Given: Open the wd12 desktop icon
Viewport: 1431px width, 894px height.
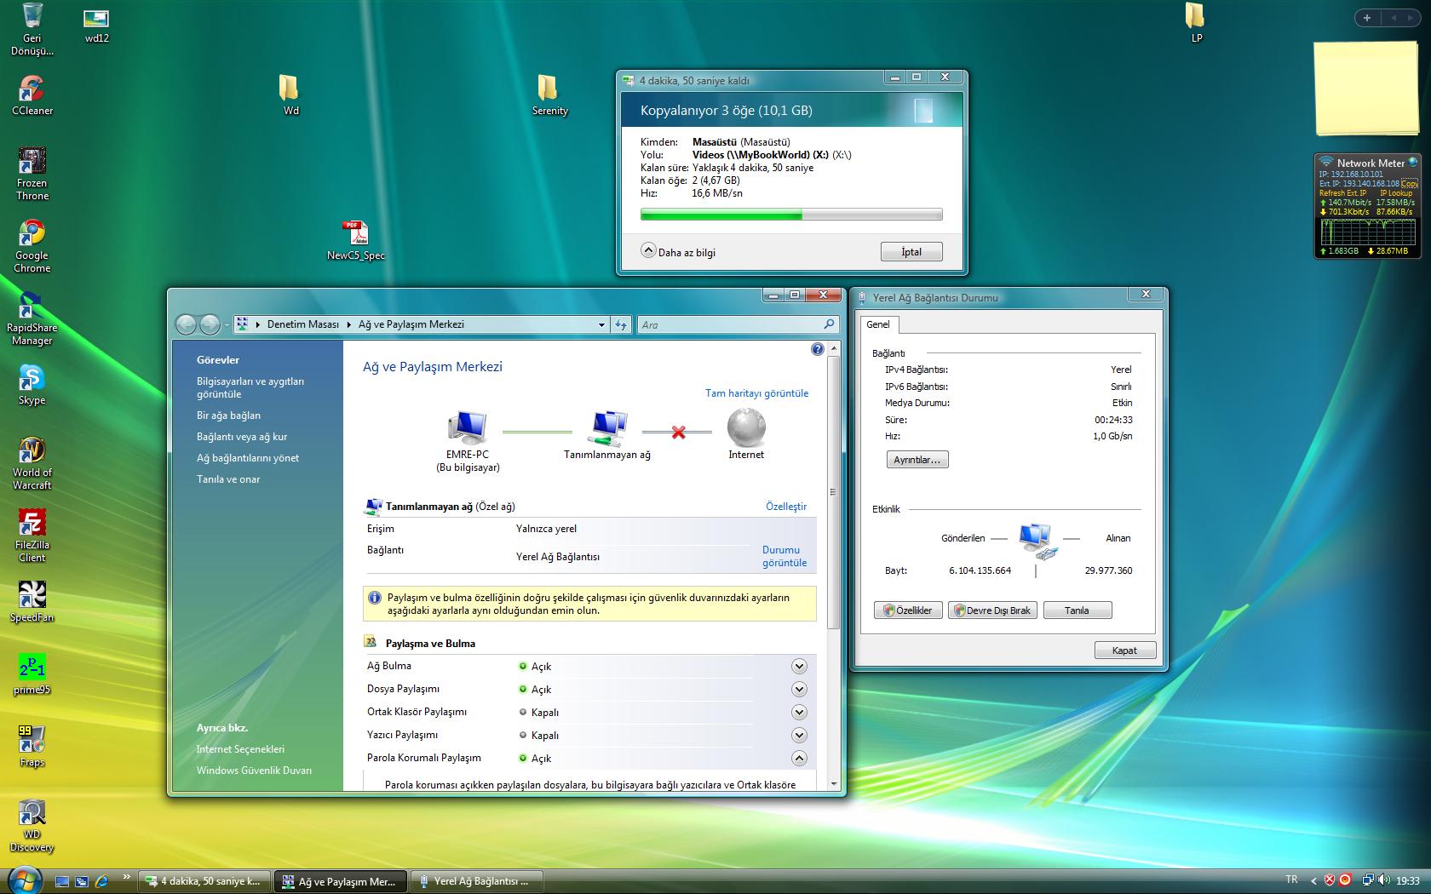Looking at the screenshot, I should (x=96, y=25).
